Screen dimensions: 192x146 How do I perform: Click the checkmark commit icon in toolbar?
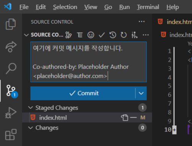click(x=102, y=35)
